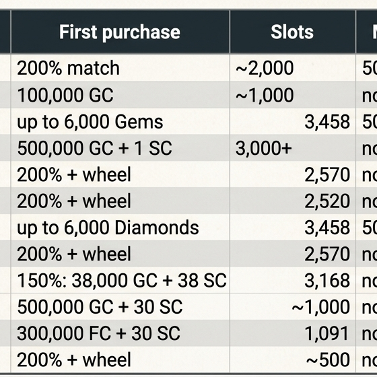
Task: Click the up to 6,000 Diamonds cell
Action: pyautogui.click(x=120, y=228)
